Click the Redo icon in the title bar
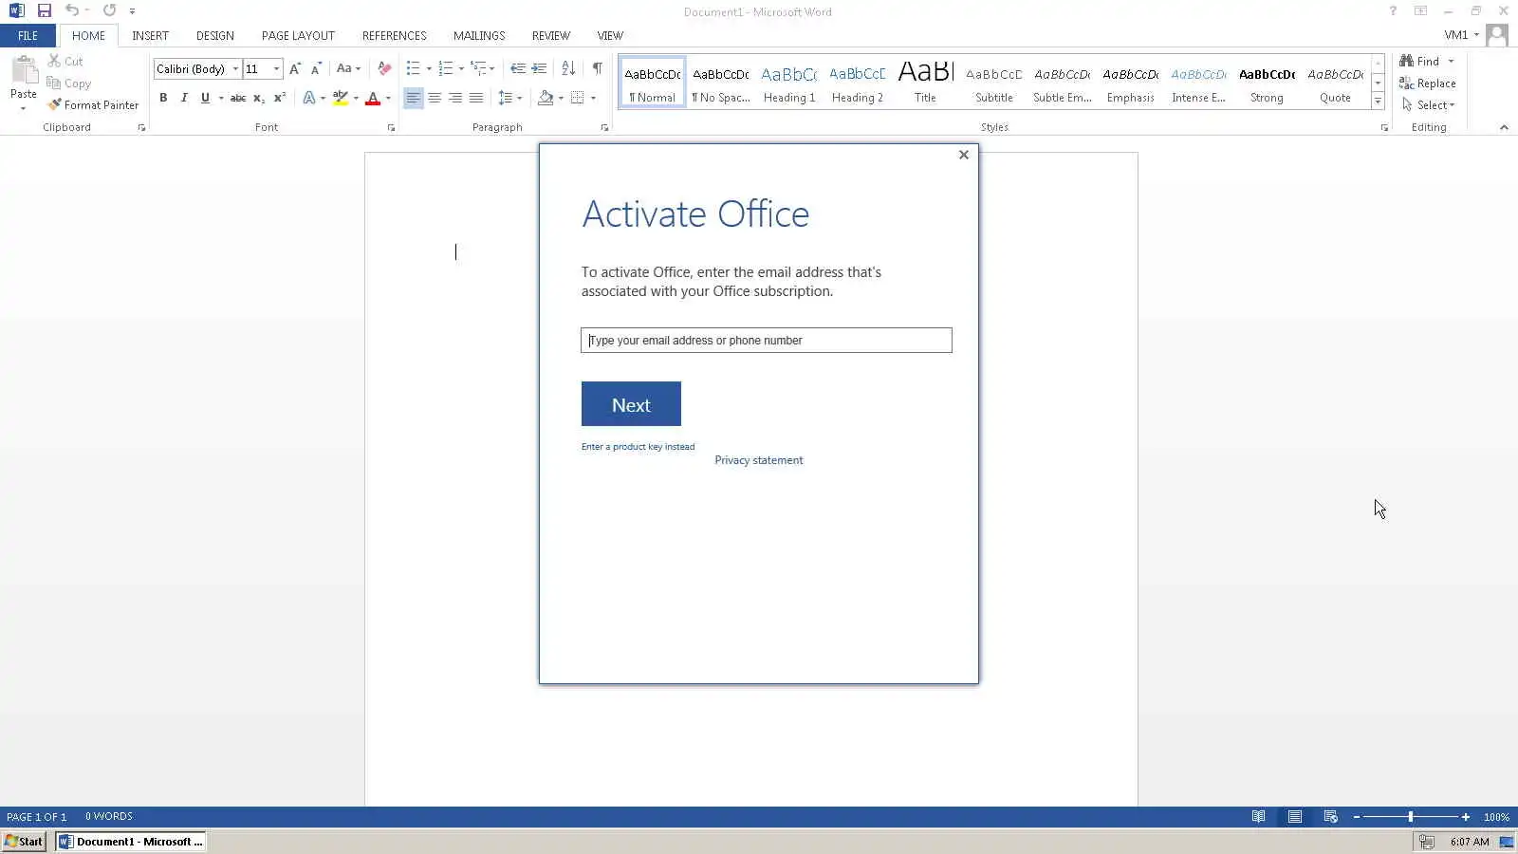 pyautogui.click(x=109, y=11)
